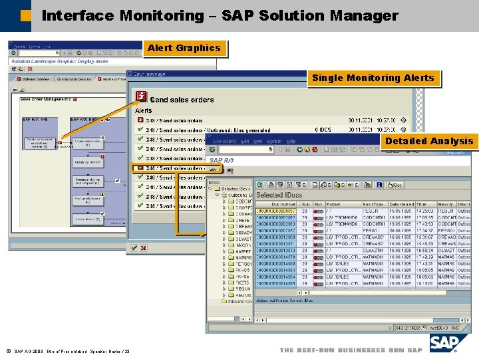Expand the MATFET folder in IDocs tree

click(224, 251)
